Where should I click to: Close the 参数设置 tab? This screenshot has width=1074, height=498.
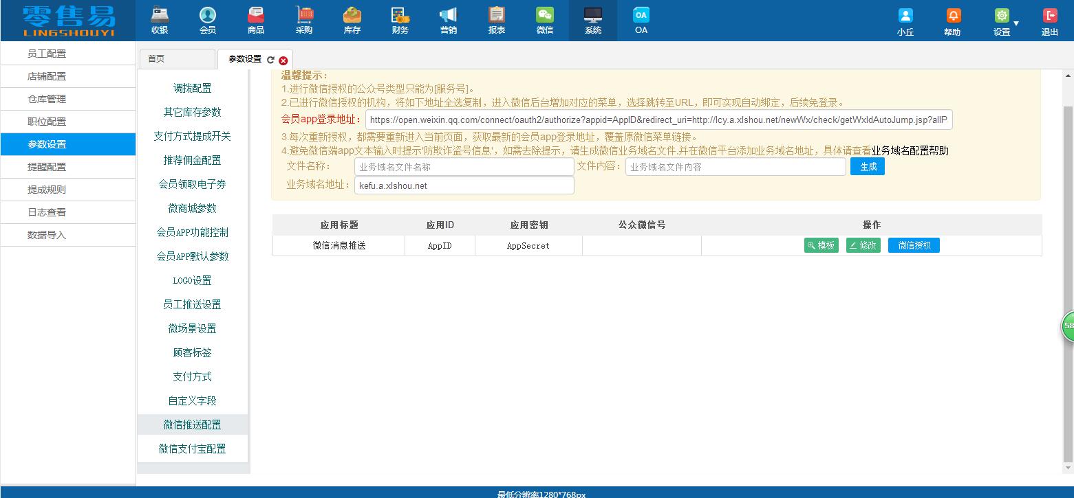pyautogui.click(x=282, y=60)
